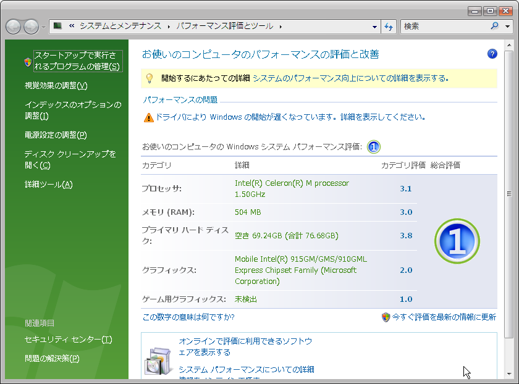
Task: Open 詳細ツール(A) in the sidebar
Action: (x=49, y=184)
